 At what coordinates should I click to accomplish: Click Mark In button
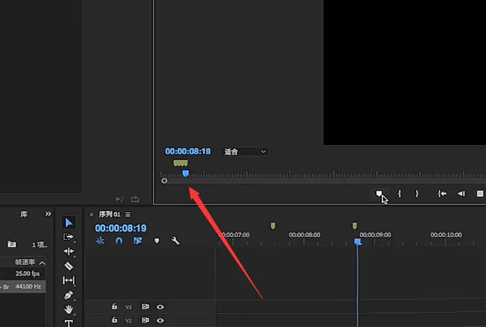(x=399, y=194)
